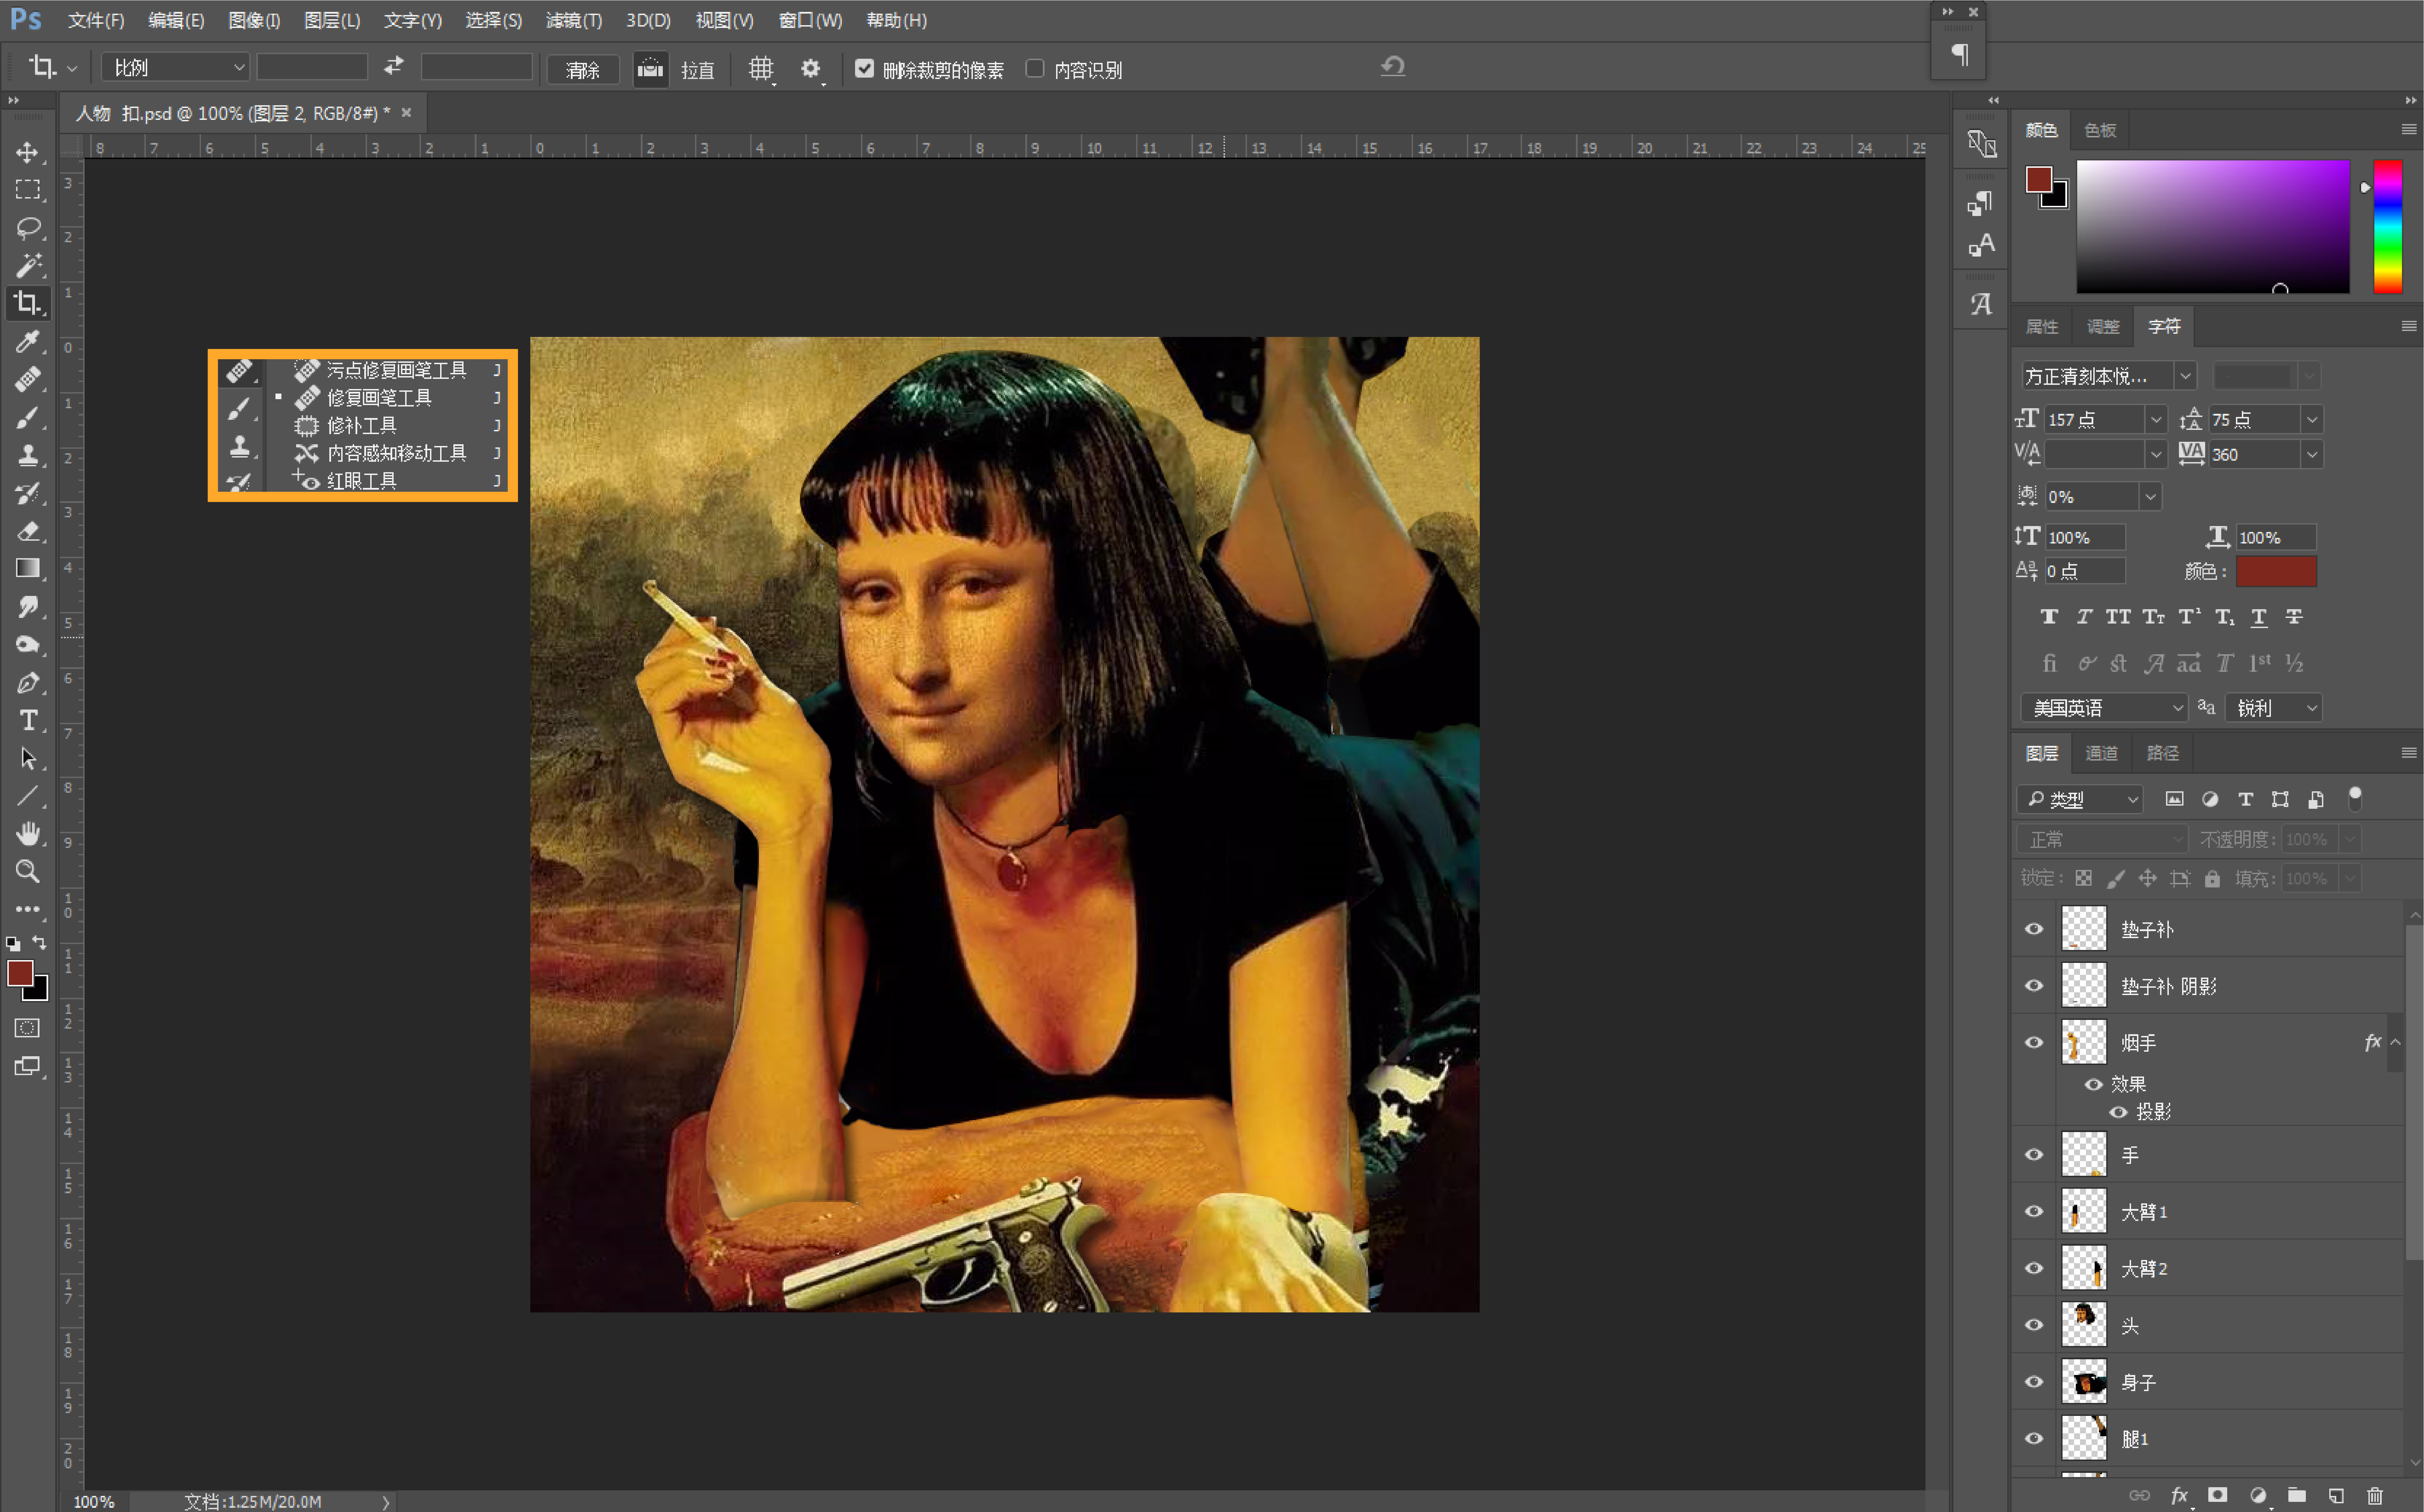Click the text color swatch in Character panel
The height and width of the screenshot is (1512, 2424).
[2277, 571]
